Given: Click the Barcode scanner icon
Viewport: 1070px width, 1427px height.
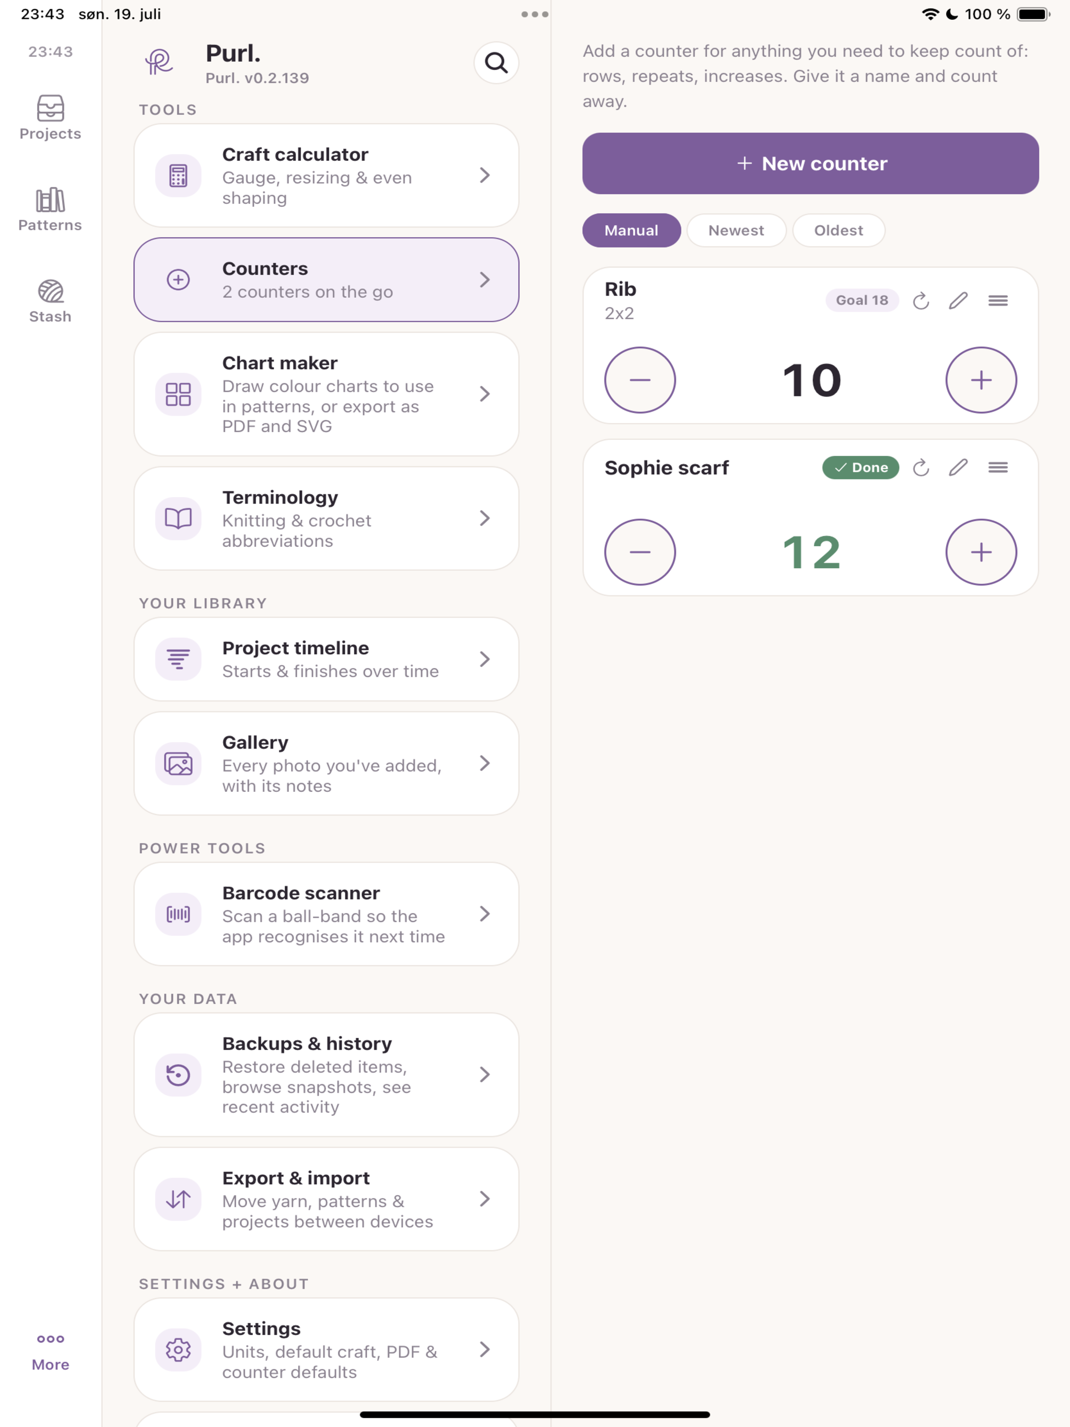Looking at the screenshot, I should click(178, 914).
